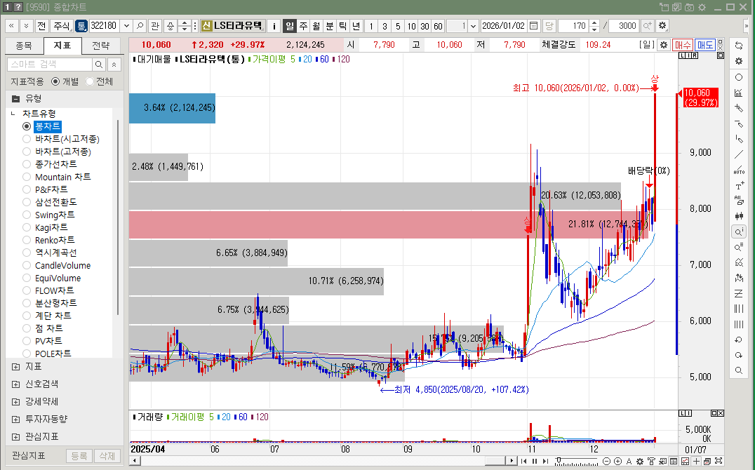Open right toolbar settings gear

point(739,61)
